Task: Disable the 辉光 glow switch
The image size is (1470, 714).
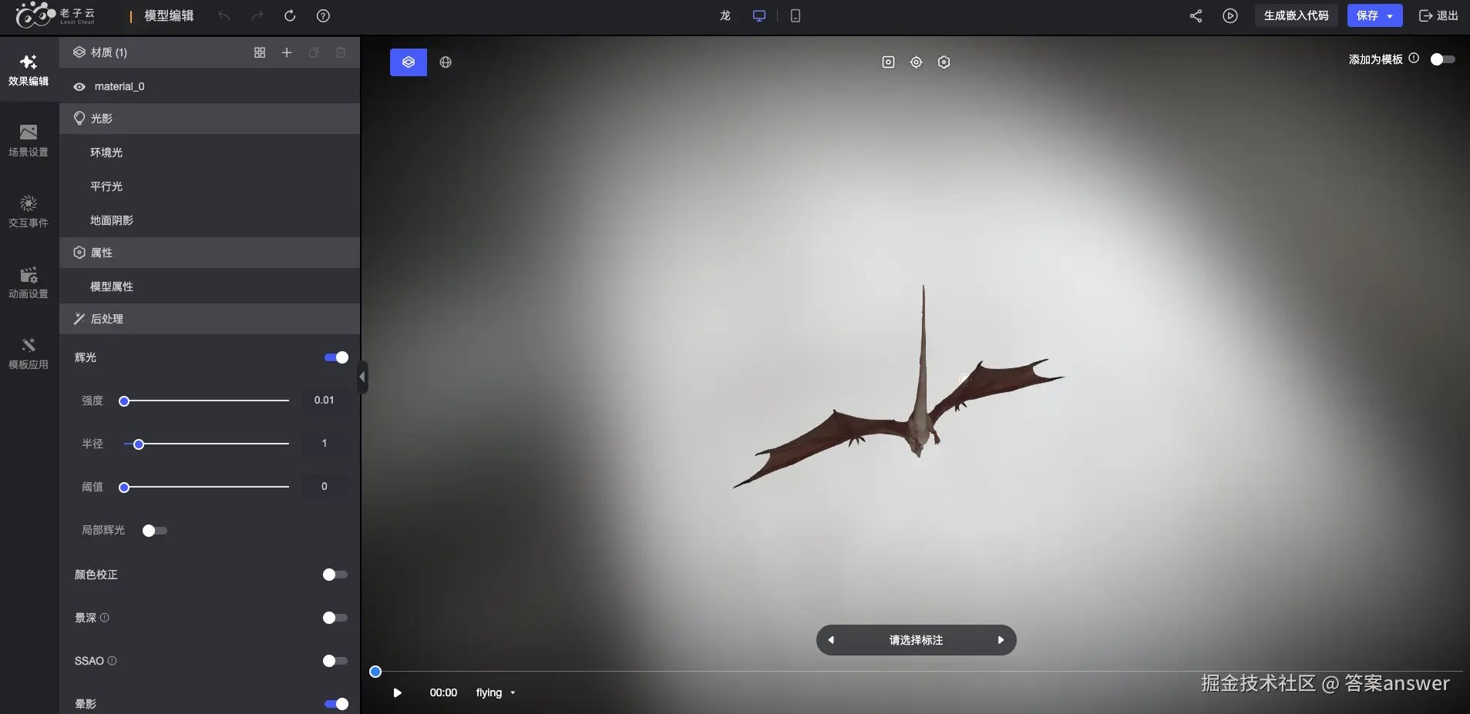Action: [x=336, y=357]
